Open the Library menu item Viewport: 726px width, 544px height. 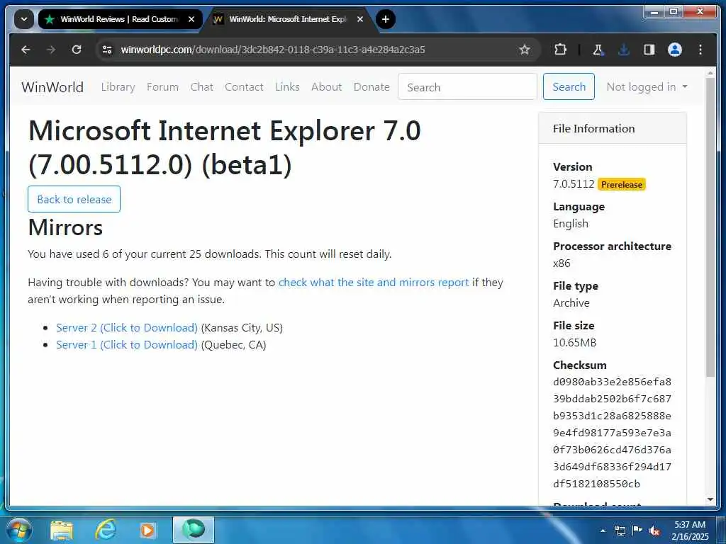tap(118, 87)
